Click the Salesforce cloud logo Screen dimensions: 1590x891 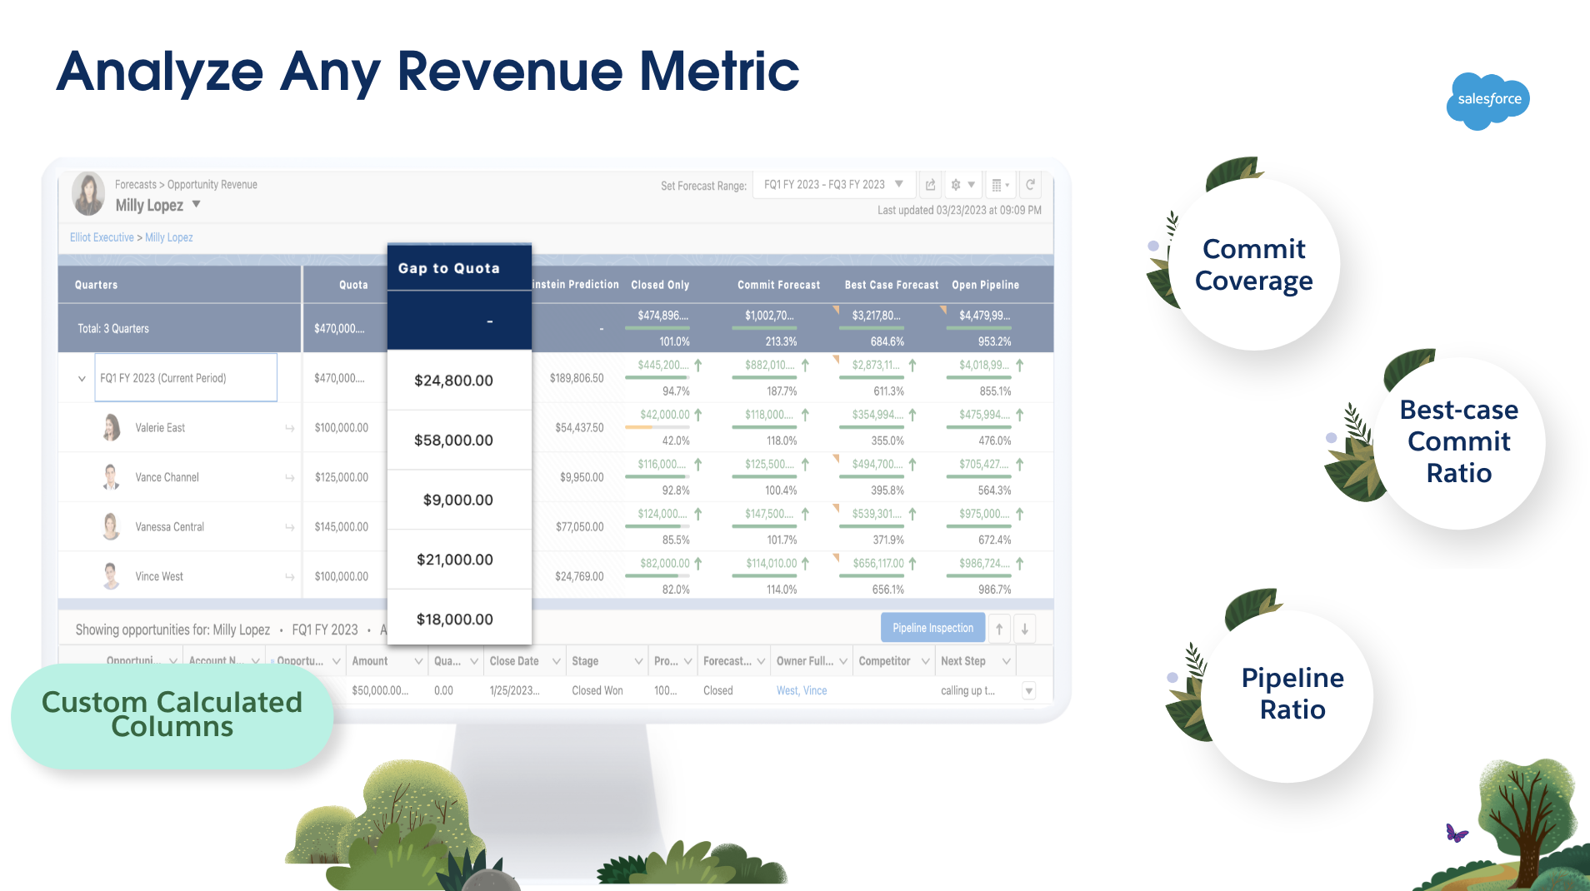coord(1488,100)
